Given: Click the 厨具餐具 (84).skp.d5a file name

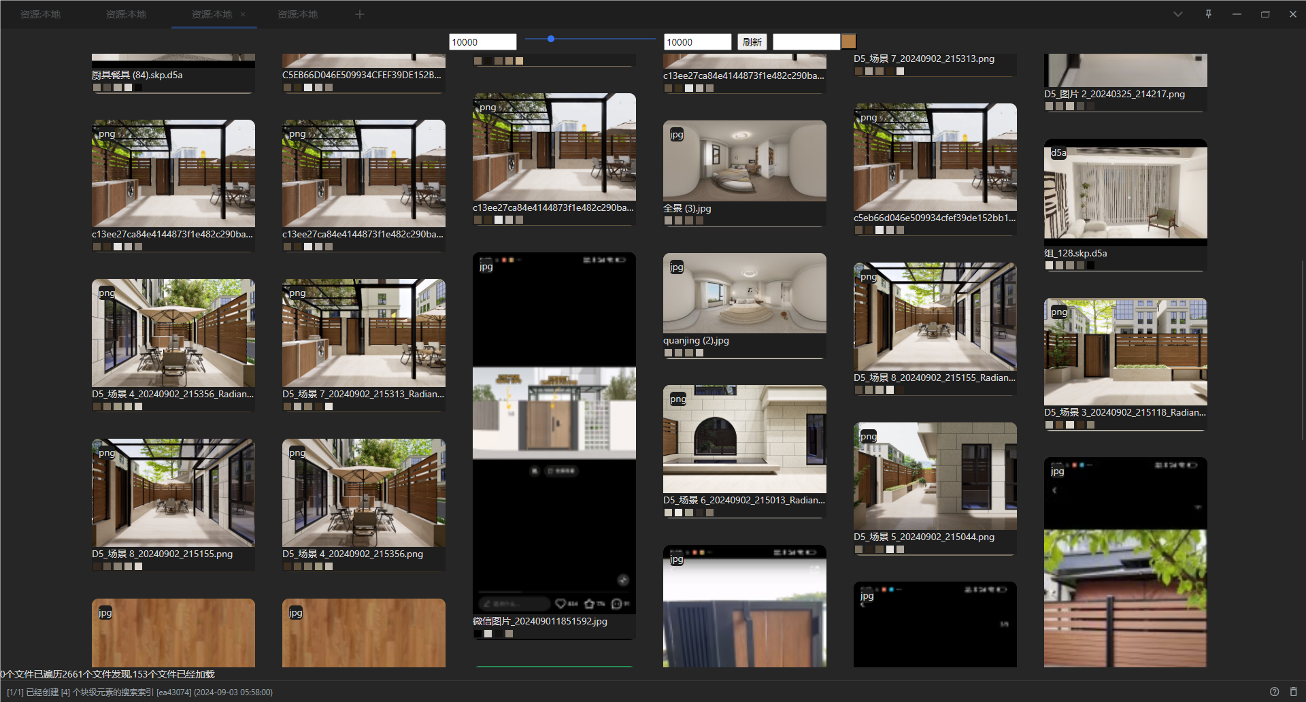Looking at the screenshot, I should [137, 75].
